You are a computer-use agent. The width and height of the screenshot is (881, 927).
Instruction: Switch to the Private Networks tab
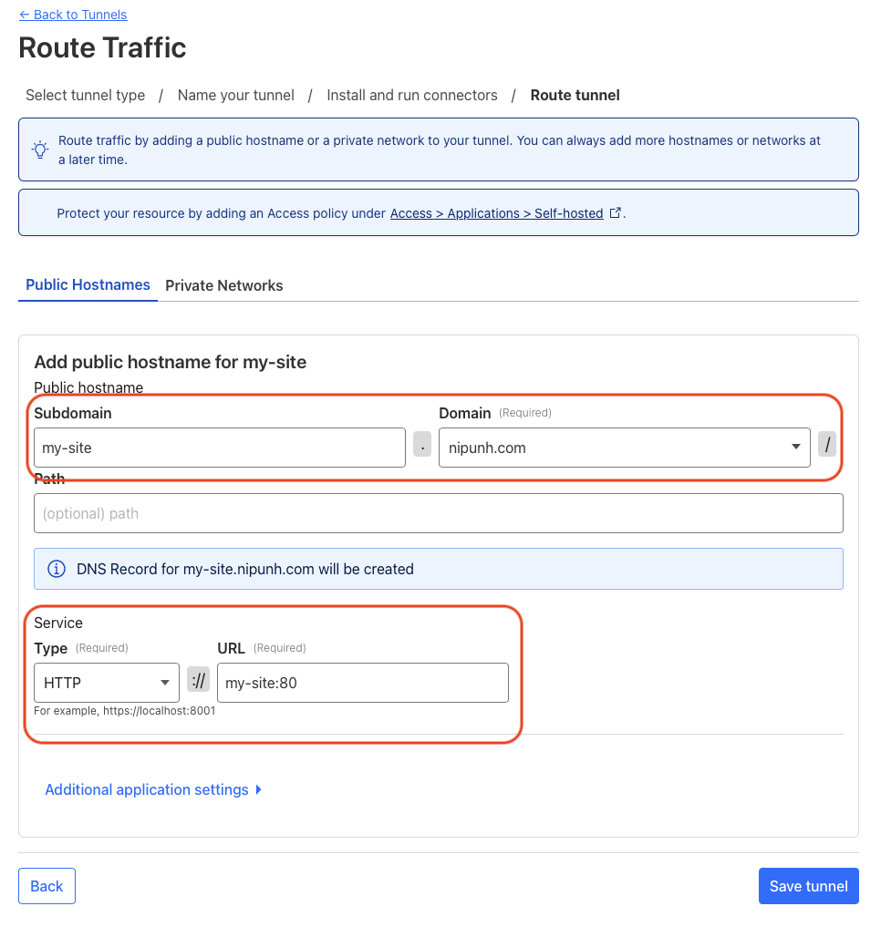click(224, 285)
